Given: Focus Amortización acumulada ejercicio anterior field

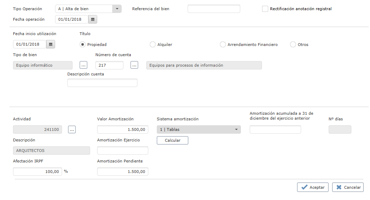Looking at the screenshot, I should click(275, 129).
